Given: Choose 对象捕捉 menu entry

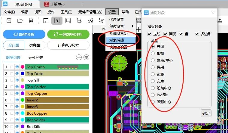Looking at the screenshot, I should [121, 40].
